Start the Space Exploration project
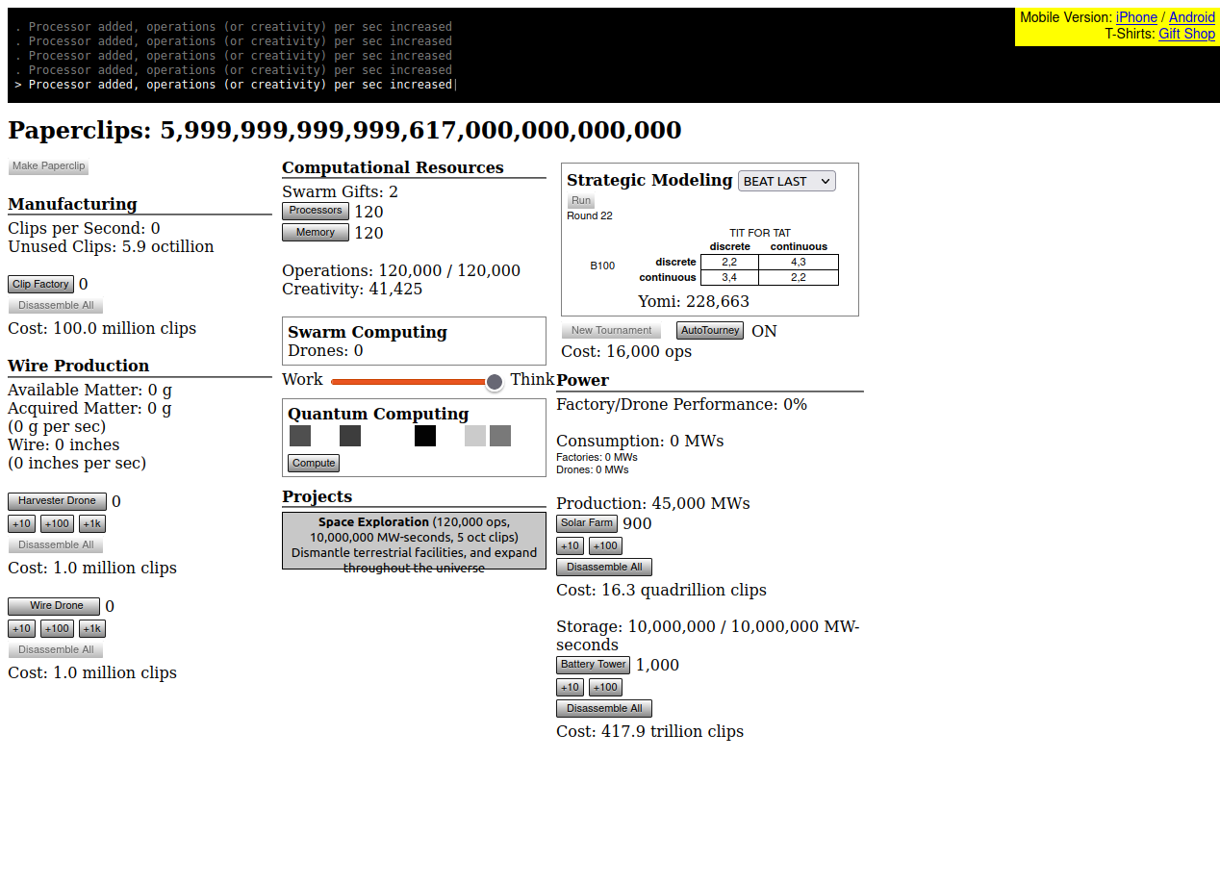This screenshot has width=1220, height=886. (414, 541)
